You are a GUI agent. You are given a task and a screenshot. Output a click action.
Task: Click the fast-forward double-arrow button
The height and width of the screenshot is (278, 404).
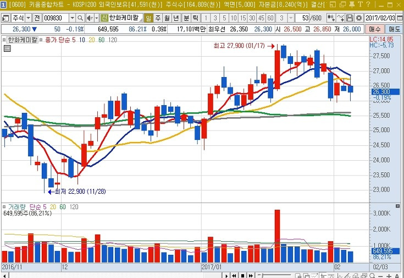(251, 276)
